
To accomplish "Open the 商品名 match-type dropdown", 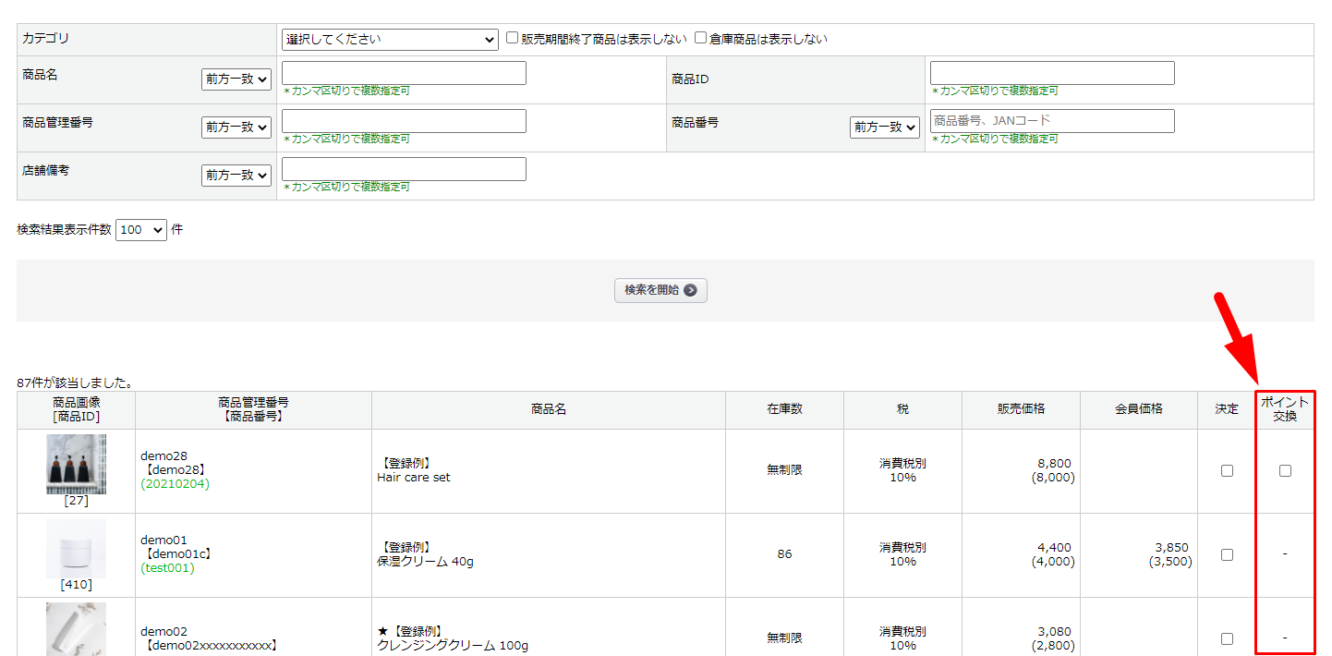I will (x=236, y=79).
